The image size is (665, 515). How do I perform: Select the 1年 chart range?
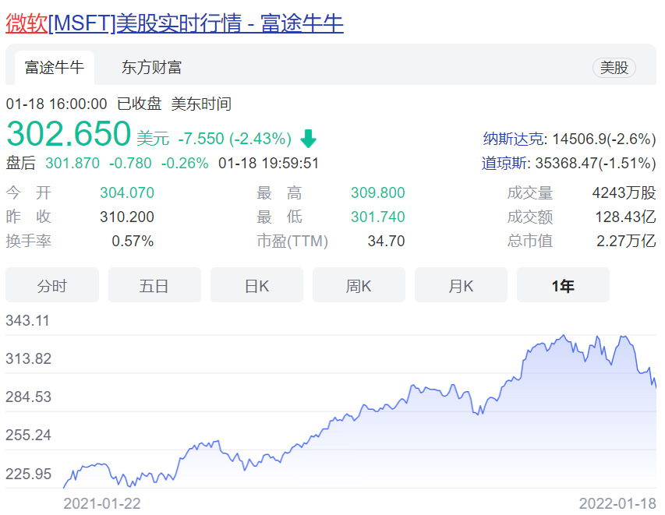click(563, 285)
